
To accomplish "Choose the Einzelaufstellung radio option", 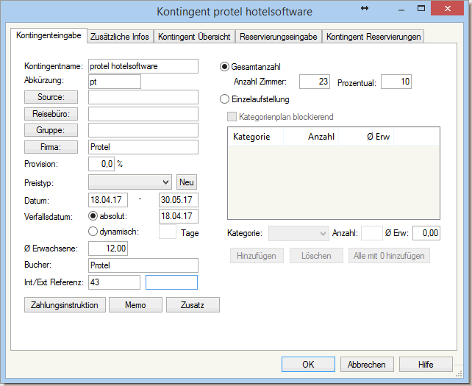I will 224,99.
